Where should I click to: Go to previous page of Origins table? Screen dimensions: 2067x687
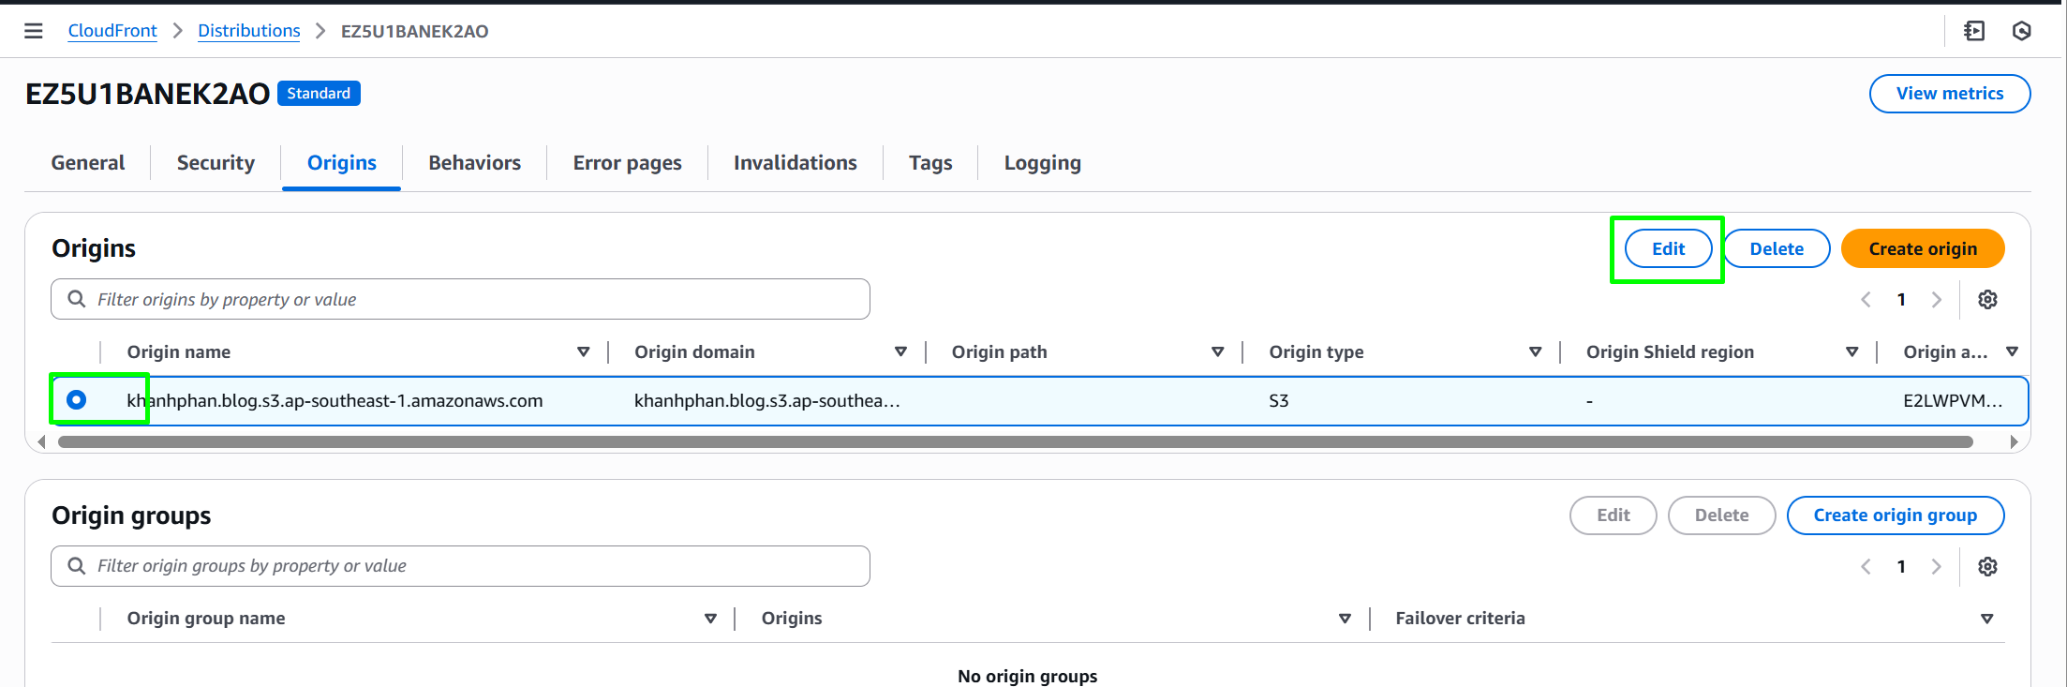[1866, 300]
